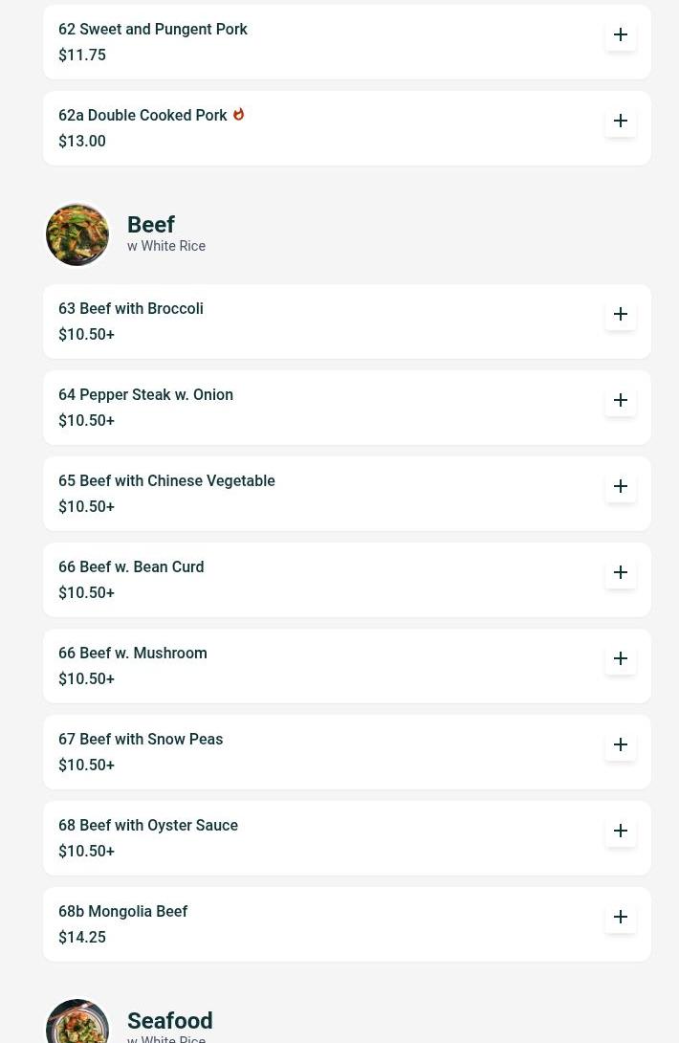Add 62a Double Cooked Pork with plus icon

[x=621, y=121]
